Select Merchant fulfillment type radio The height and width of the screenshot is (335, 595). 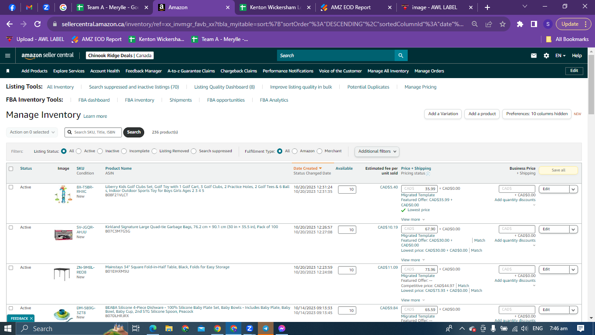click(x=320, y=151)
